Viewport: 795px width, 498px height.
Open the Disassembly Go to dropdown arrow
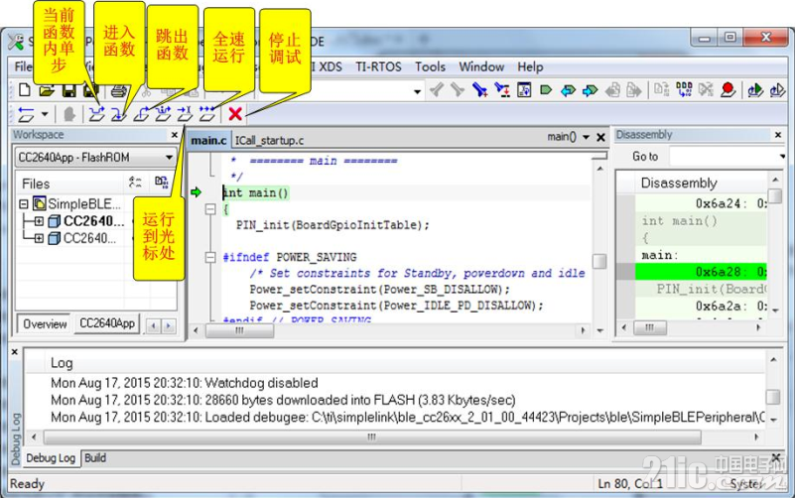pyautogui.click(x=782, y=157)
